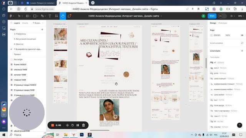Close the HARD Figma browser tab

pos(86,3)
